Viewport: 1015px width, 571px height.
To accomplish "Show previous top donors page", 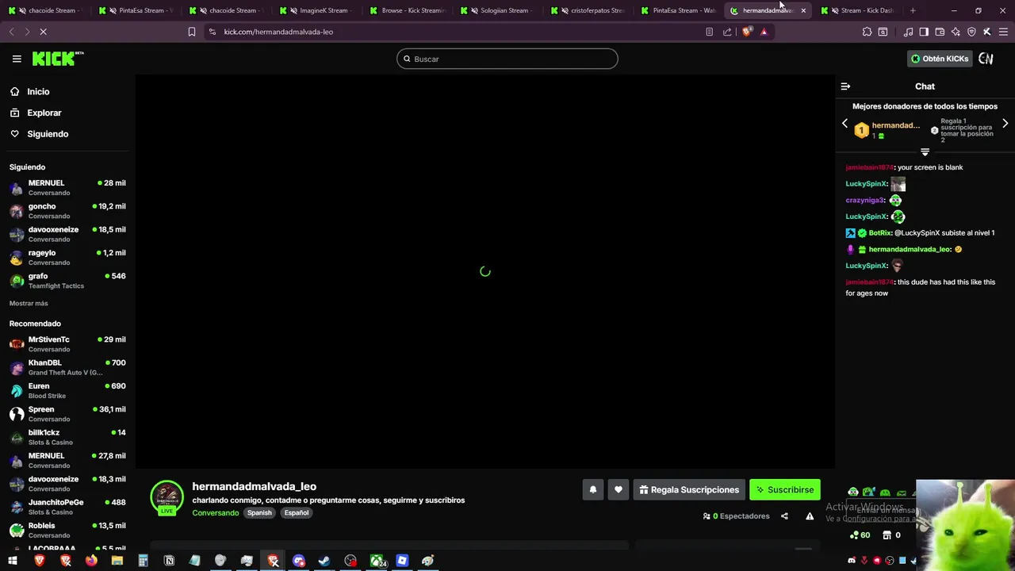I will [x=845, y=124].
